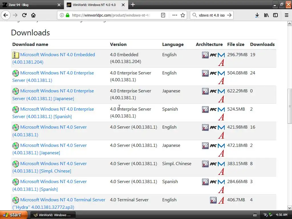This screenshot has width=292, height=219.
Task: Click the vertical scrollbar thumb
Action: (289, 106)
